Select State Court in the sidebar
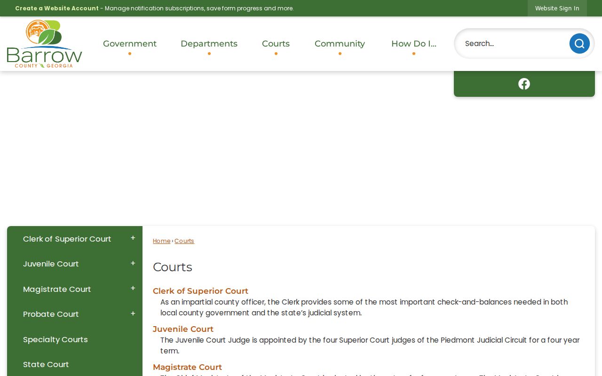The image size is (602, 376). coord(46,364)
